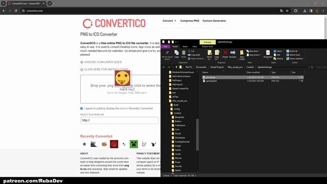Click Explorer folder tree scrollbar thumb
The height and width of the screenshot is (184, 327).
click(197, 134)
